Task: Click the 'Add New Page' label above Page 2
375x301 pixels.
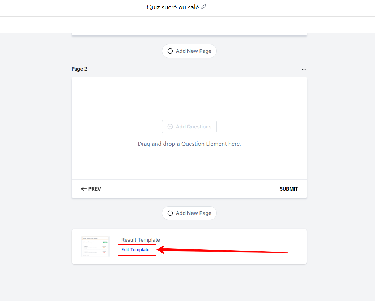Action: (x=194, y=51)
